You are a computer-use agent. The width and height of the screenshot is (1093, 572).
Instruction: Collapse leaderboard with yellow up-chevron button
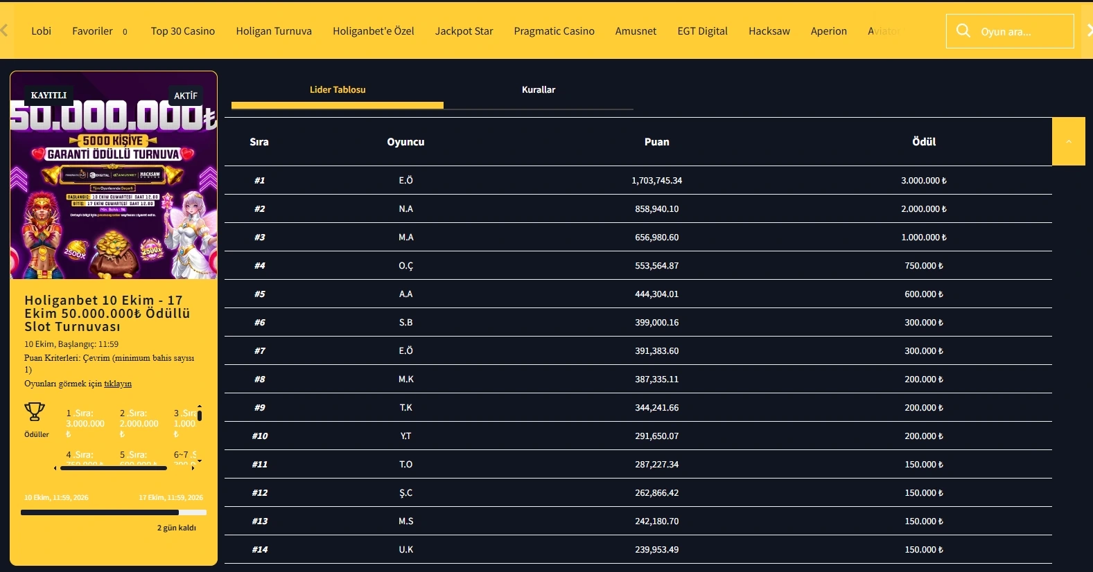pos(1068,141)
